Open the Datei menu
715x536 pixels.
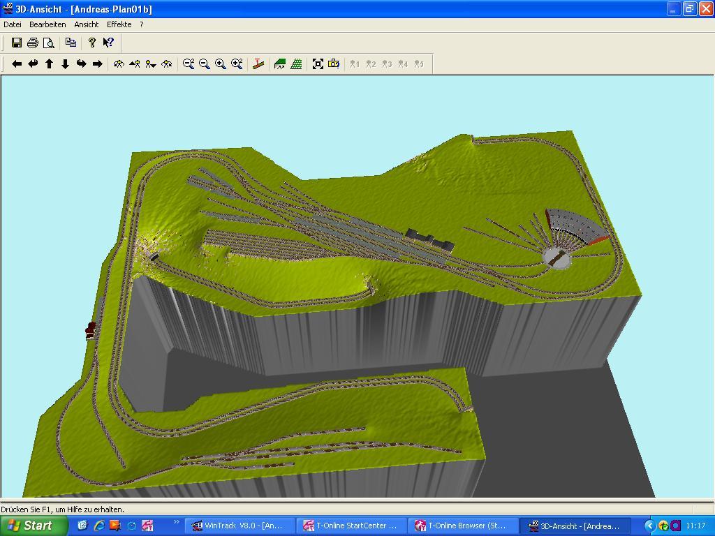(x=13, y=24)
